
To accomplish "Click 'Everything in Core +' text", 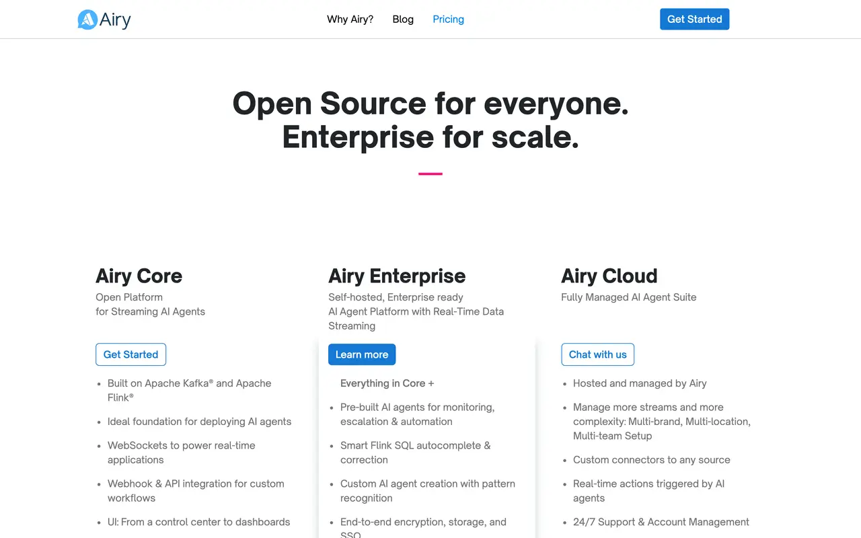I will pos(387,383).
